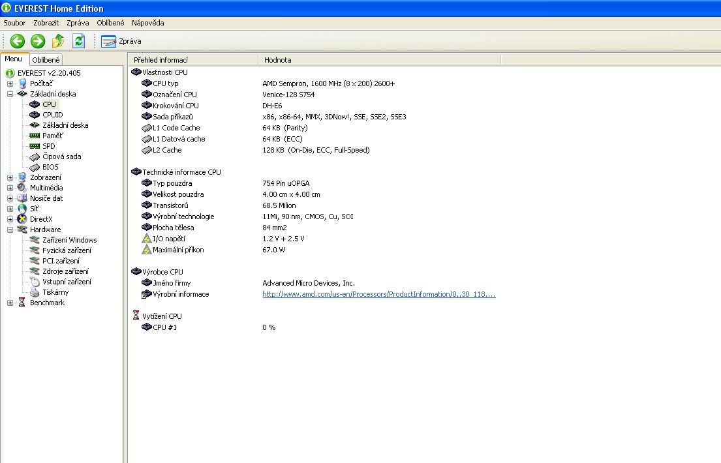
Task: Select CPUID in the tree
Action: pyautogui.click(x=52, y=115)
